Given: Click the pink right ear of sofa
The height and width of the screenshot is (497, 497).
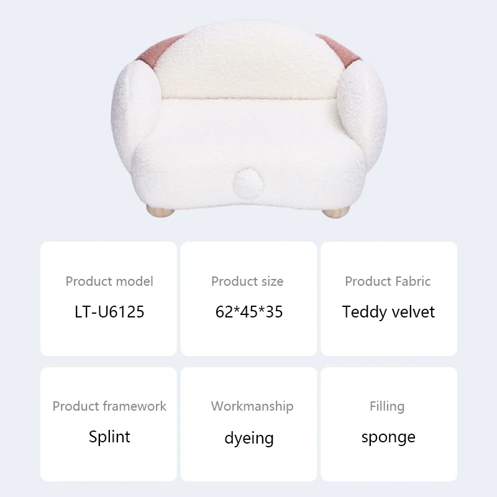Looking at the screenshot, I should [x=339, y=50].
